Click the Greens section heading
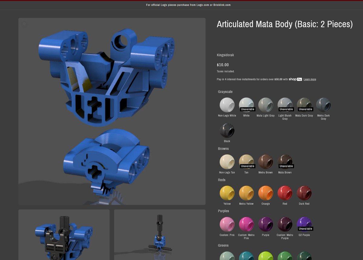Screen dimensions: 363x260 (x=223, y=245)
